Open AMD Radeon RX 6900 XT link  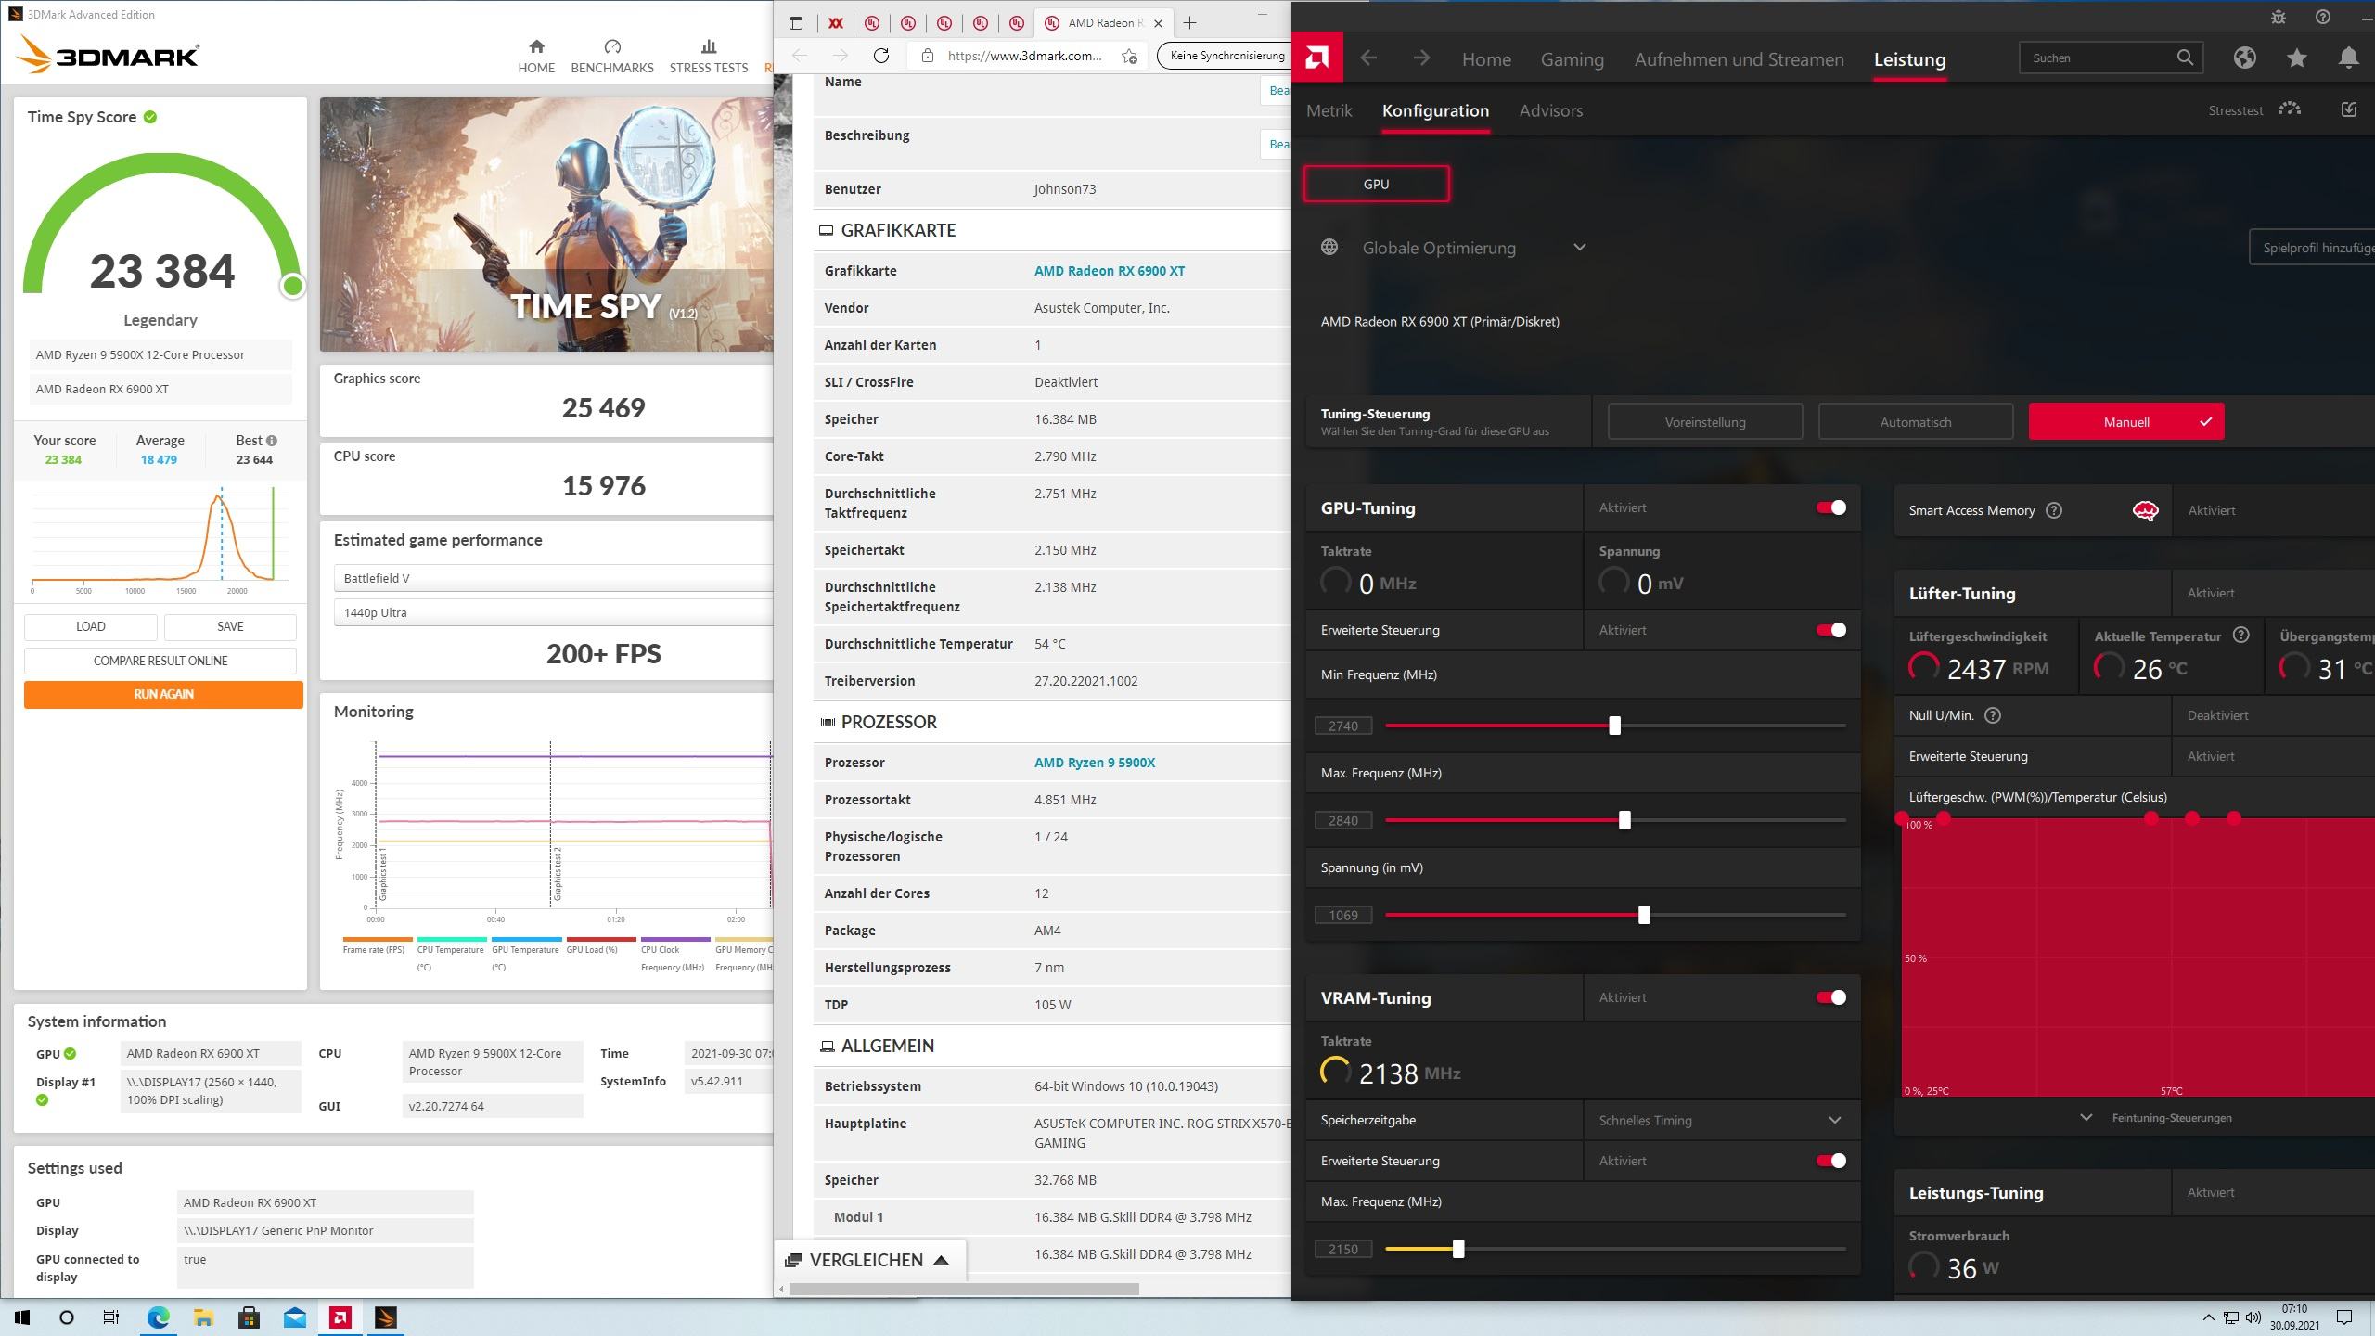click(x=1109, y=271)
